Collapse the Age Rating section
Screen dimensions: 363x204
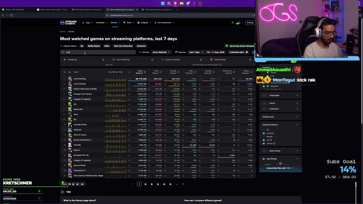[297, 159]
